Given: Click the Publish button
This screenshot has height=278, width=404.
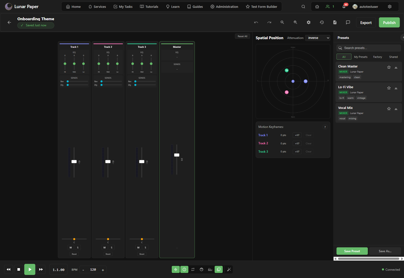Looking at the screenshot, I should [389, 22].
